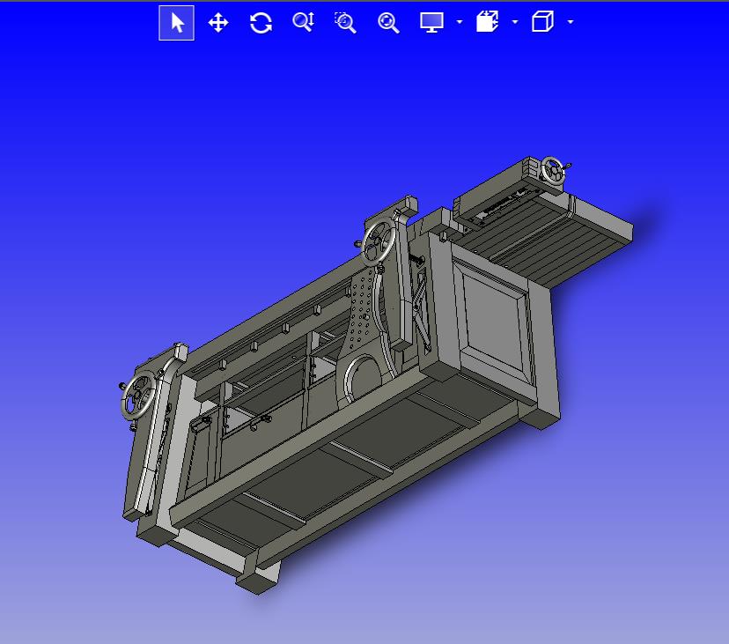Expand the section clipping dropdown arrow
This screenshot has width=729, height=644.
515,22
